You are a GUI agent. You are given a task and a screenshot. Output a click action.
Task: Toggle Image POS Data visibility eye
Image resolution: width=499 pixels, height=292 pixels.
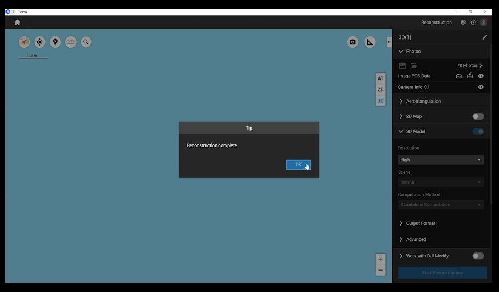481,76
